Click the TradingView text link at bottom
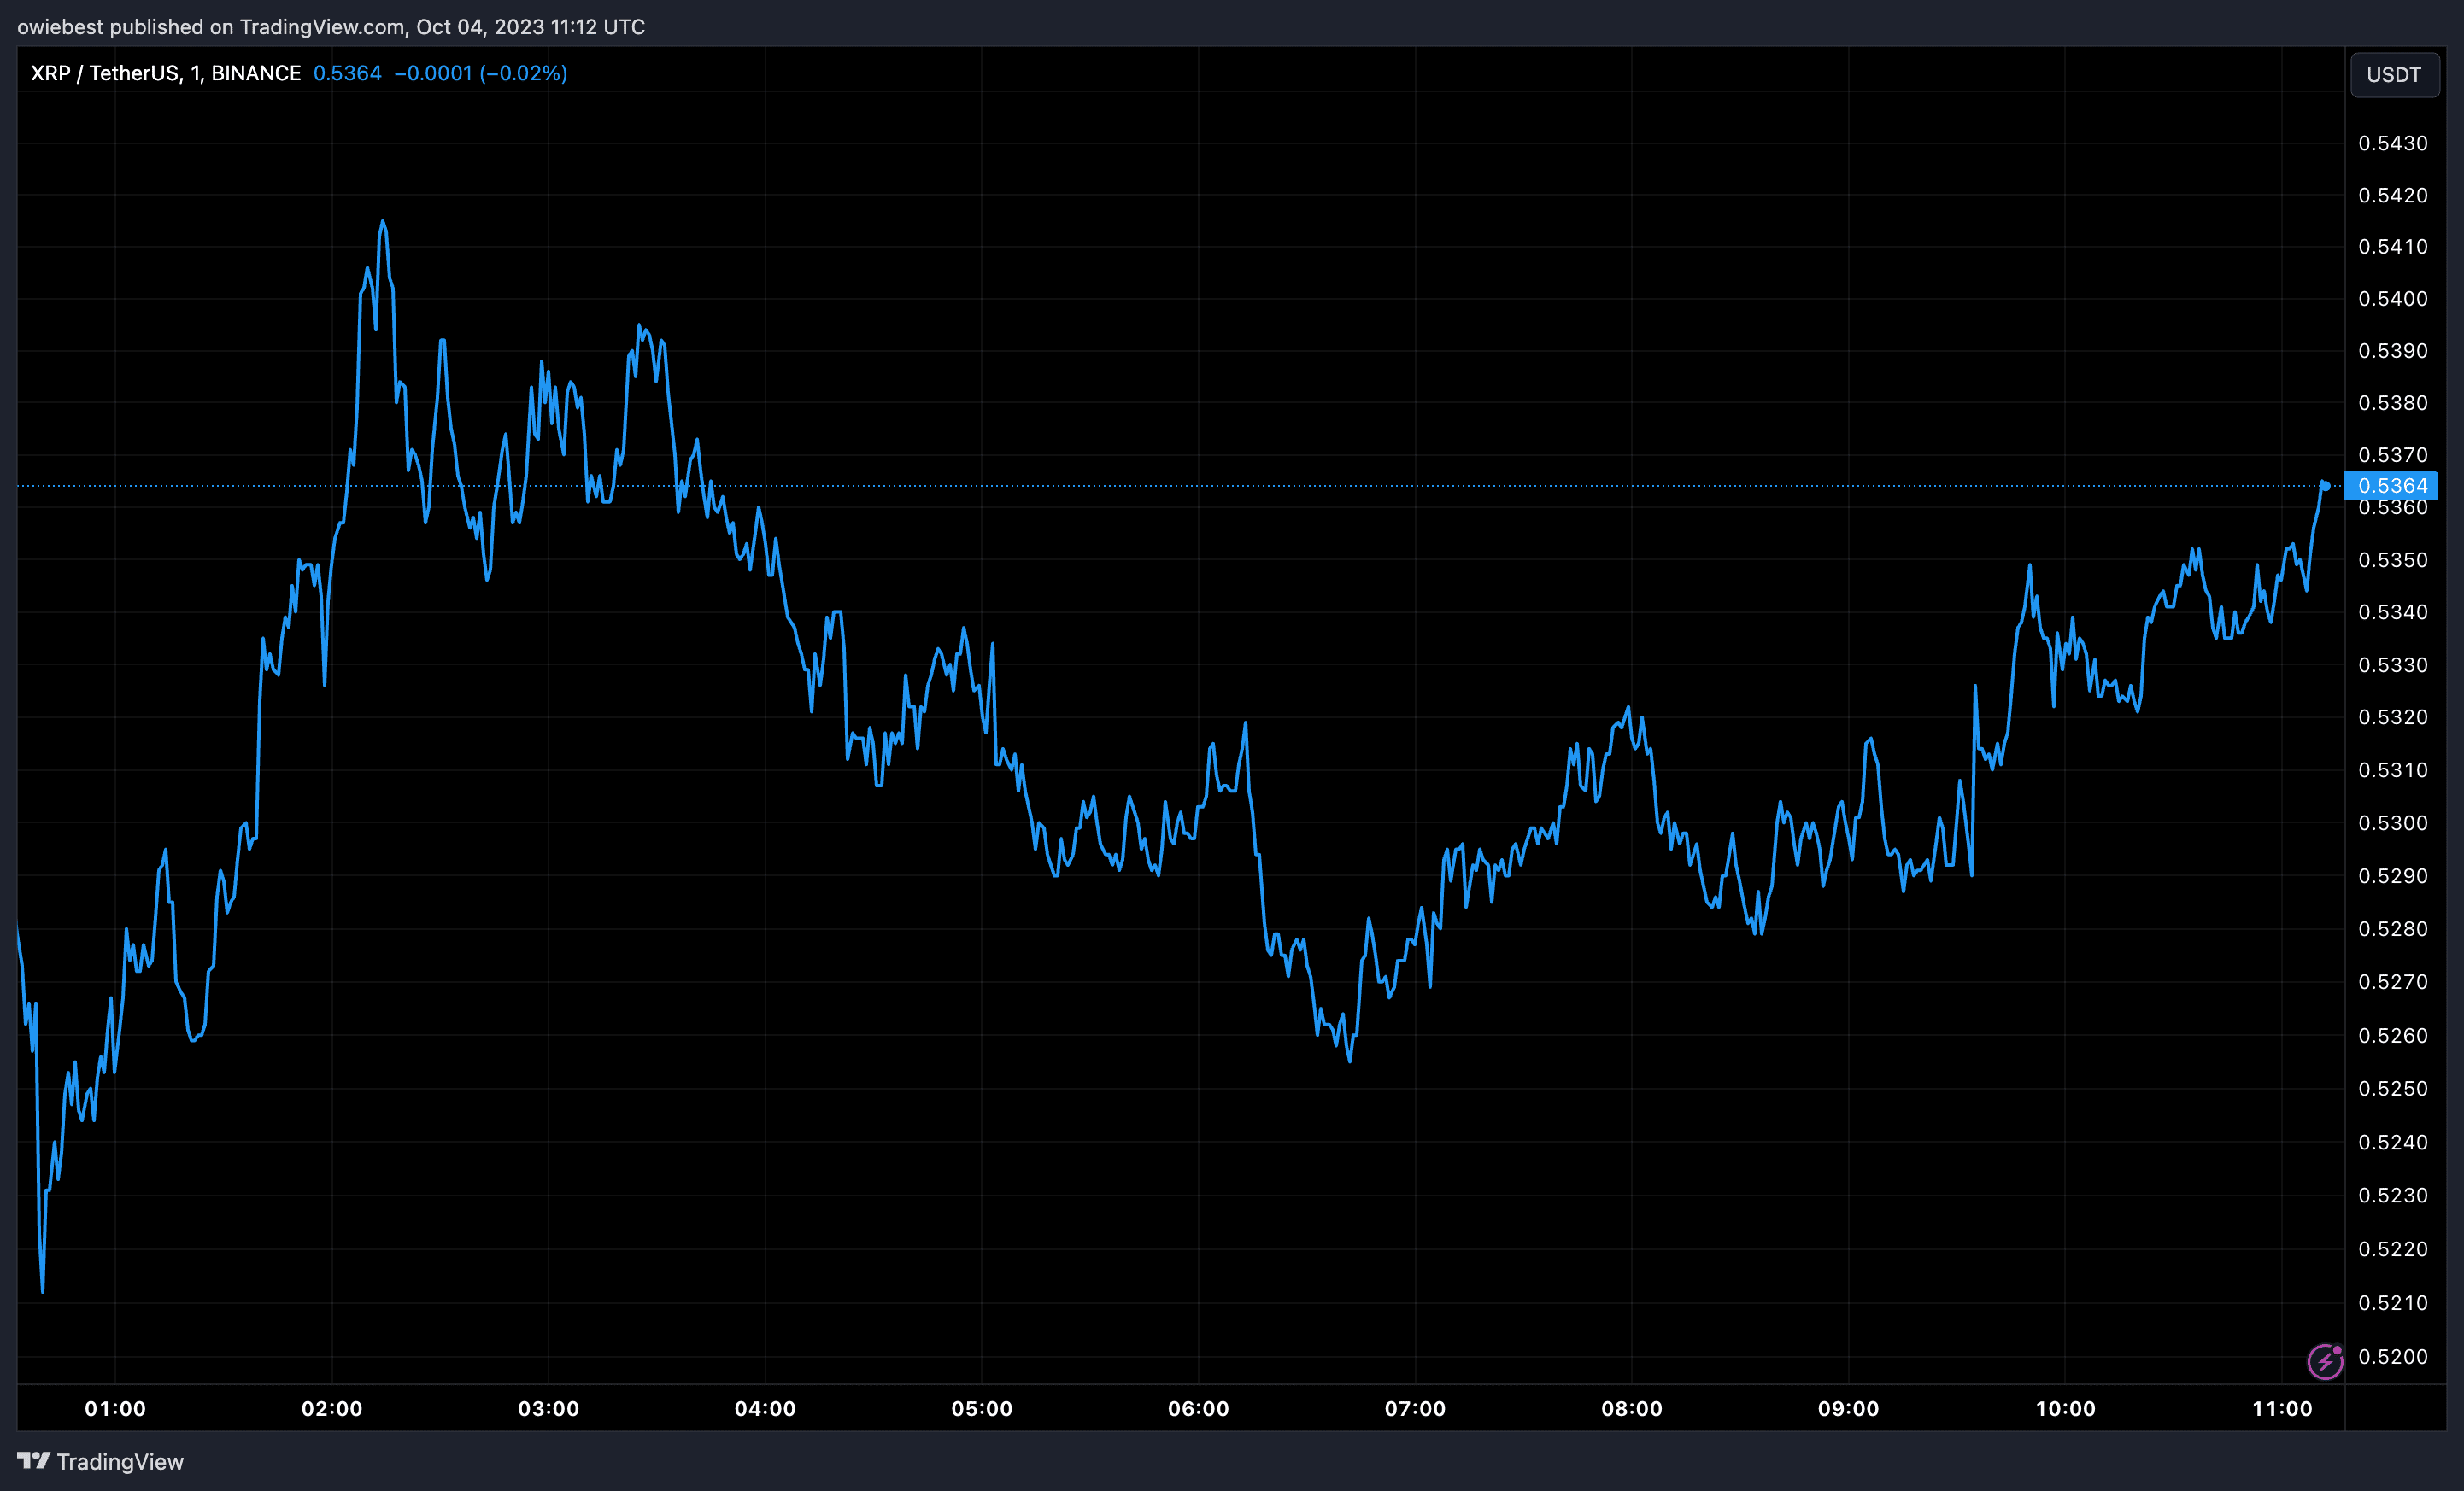Viewport: 2464px width, 1491px height. click(x=120, y=1462)
